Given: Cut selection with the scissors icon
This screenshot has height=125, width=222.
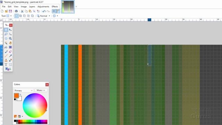Looking at the screenshot, I should 22,11.
